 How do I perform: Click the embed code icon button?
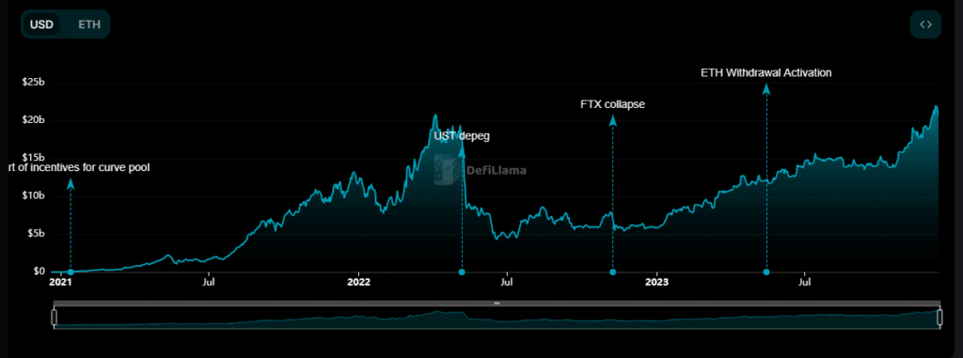pyautogui.click(x=925, y=24)
